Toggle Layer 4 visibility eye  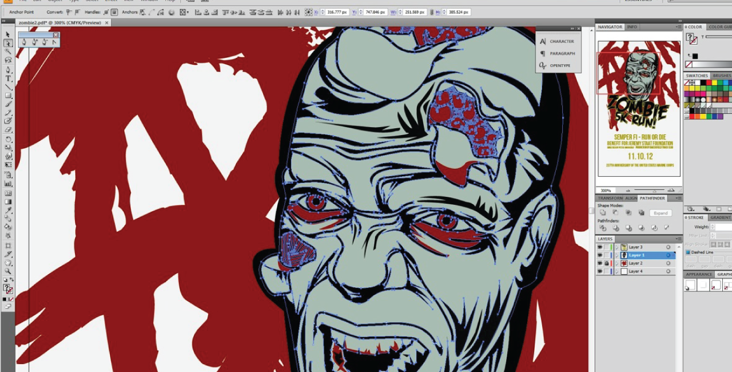click(600, 271)
